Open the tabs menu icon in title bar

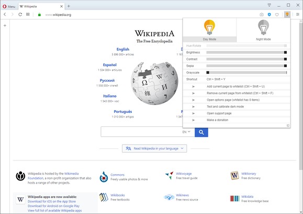click(x=269, y=5)
